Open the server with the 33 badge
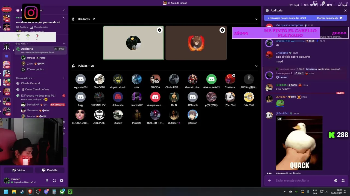Image resolution: width=350 pixels, height=196 pixels. 7,27
